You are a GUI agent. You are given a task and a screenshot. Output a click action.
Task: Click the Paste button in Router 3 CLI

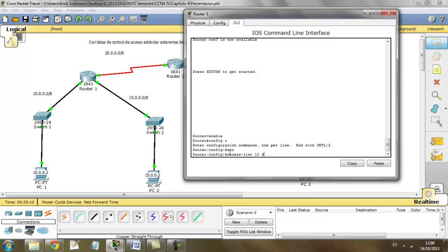pos(379,163)
